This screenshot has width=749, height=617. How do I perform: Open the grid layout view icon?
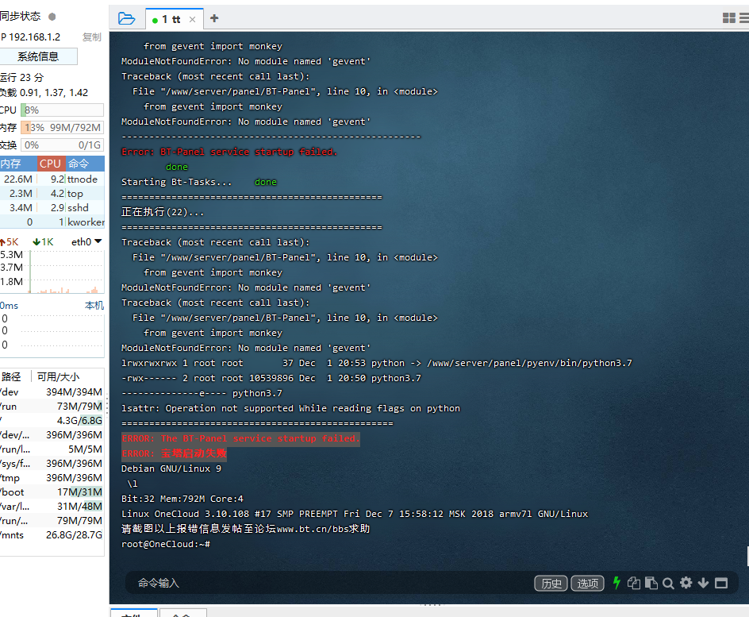pos(729,18)
